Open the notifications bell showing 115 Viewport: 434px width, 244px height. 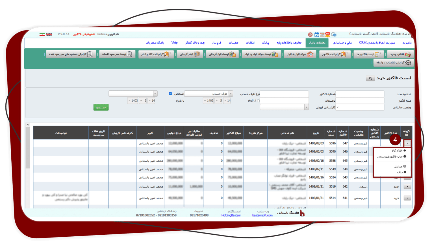click(x=328, y=34)
